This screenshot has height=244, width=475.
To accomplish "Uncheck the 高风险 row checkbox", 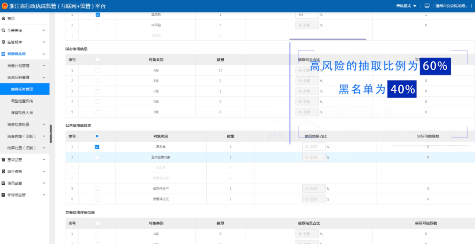I will (98, 15).
